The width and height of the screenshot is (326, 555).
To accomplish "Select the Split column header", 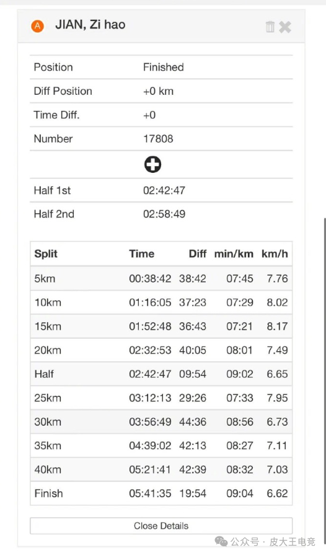I will point(46,254).
